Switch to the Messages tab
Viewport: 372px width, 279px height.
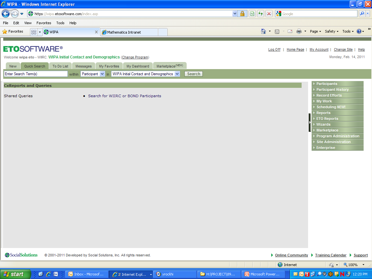click(84, 66)
